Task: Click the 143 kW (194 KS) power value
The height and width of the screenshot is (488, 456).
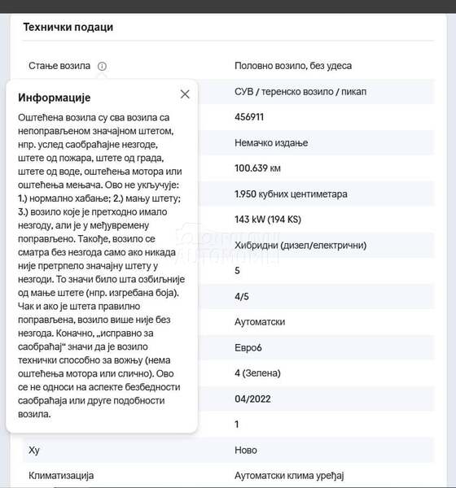Action: tap(268, 220)
